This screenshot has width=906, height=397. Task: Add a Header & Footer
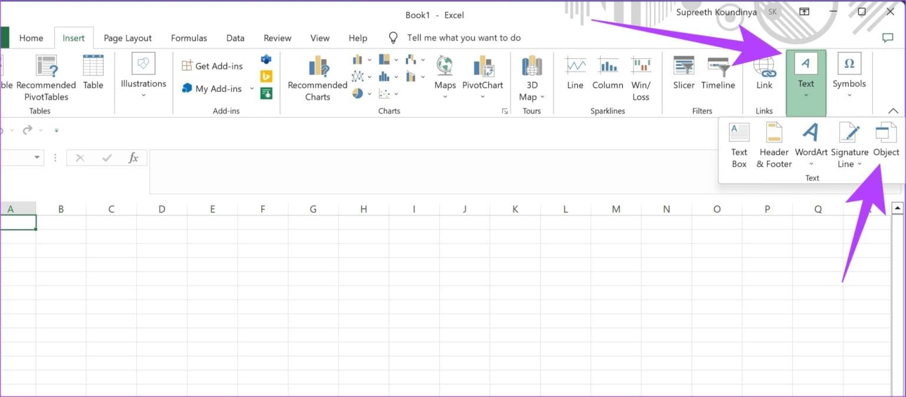[x=773, y=141]
